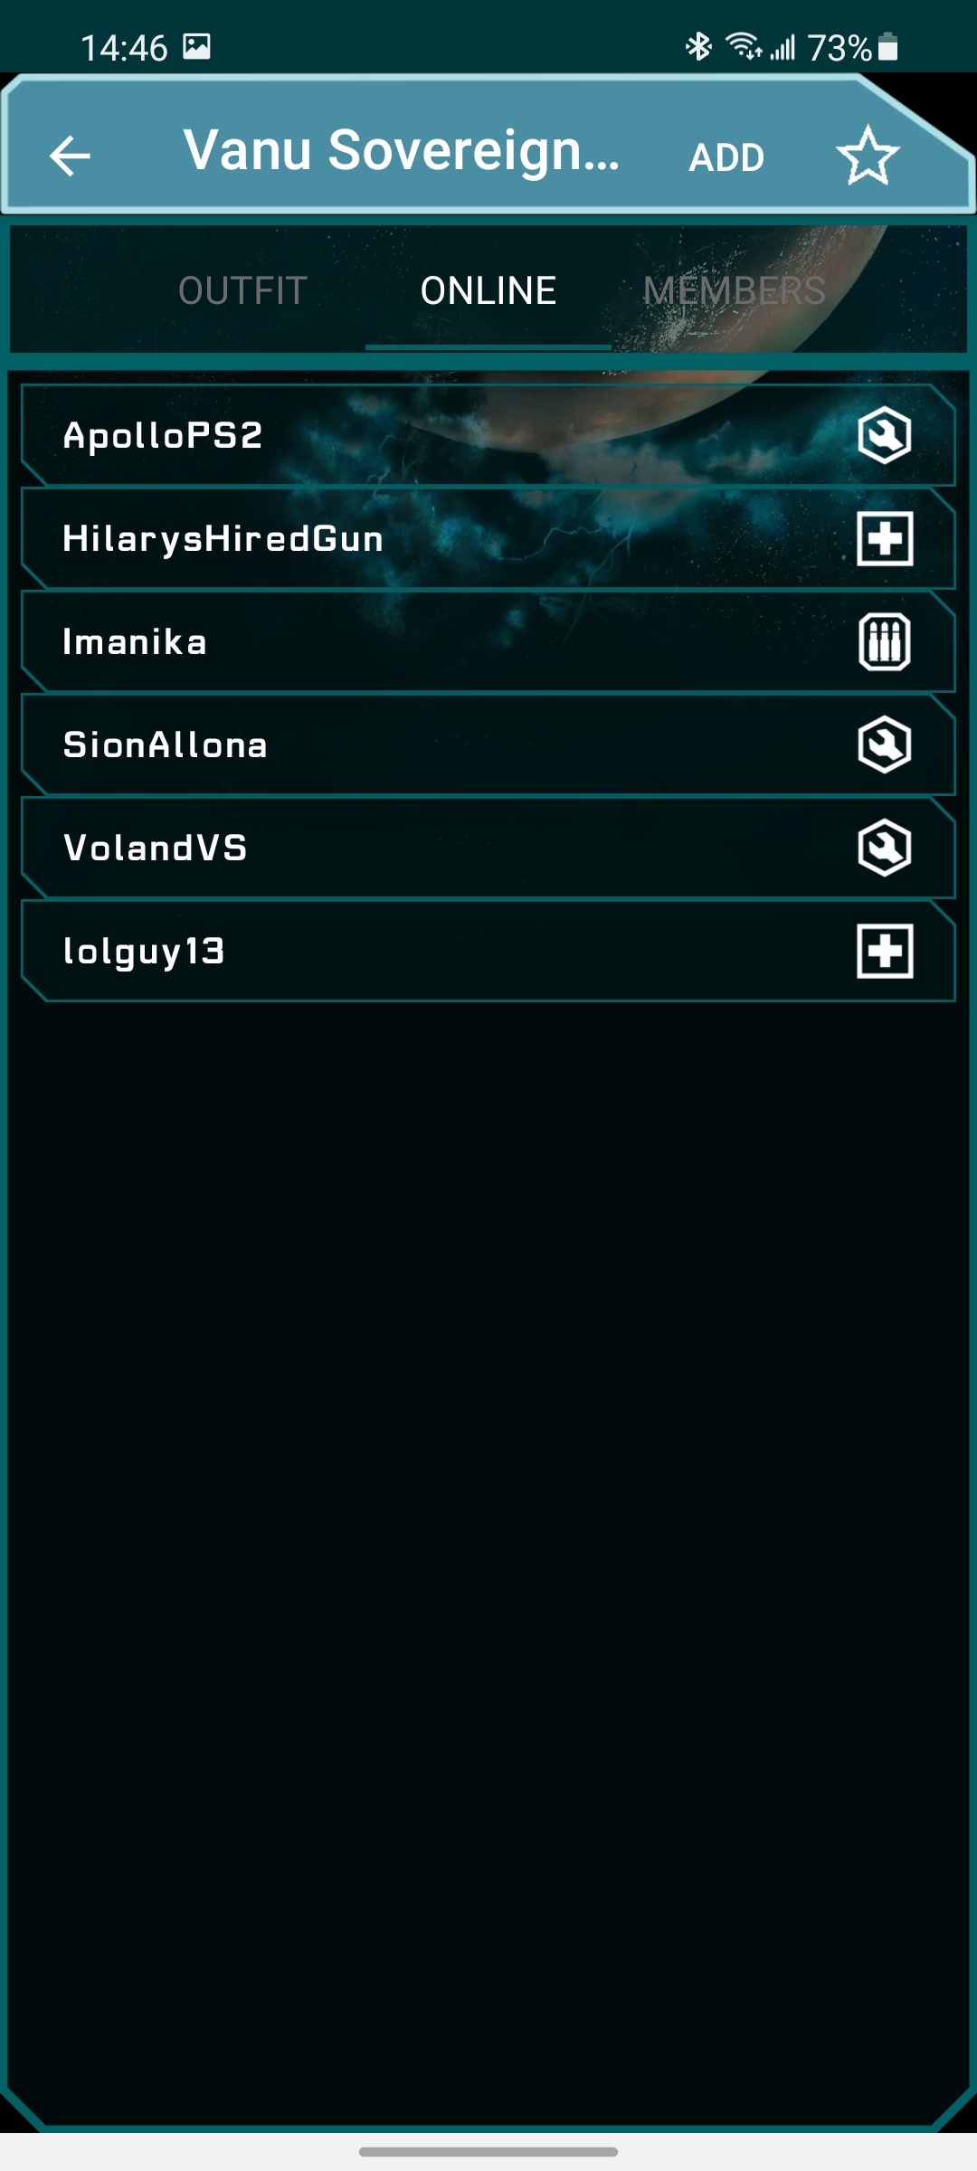Tap the Vanu Sovereign outfit title
The height and width of the screenshot is (2171, 977).
pos(402,150)
